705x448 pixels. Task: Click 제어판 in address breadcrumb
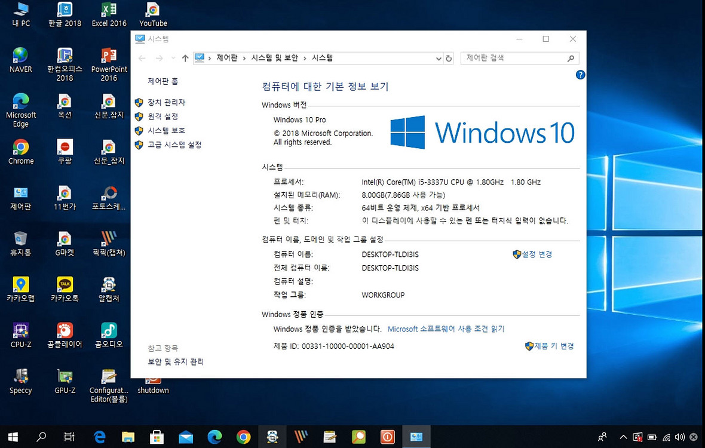[226, 58]
